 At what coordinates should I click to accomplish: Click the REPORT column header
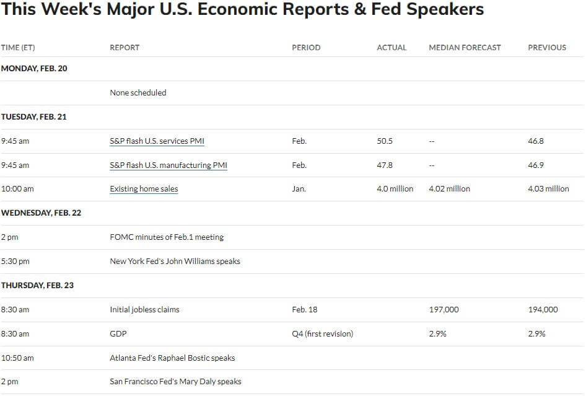point(125,48)
